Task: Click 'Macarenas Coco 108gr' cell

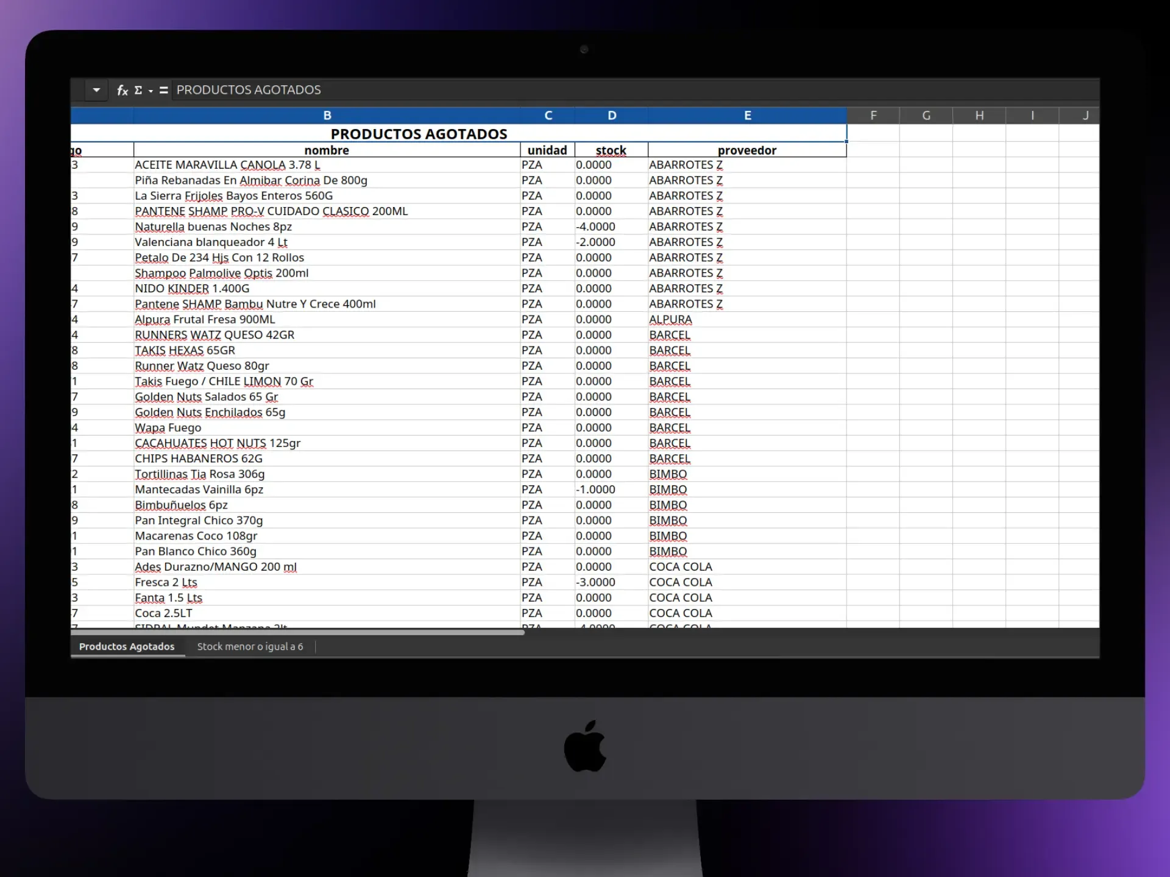Action: pyautogui.click(x=327, y=536)
